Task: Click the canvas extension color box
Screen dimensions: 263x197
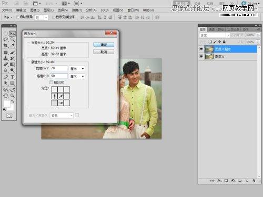Action: pyautogui.click(x=77, y=115)
